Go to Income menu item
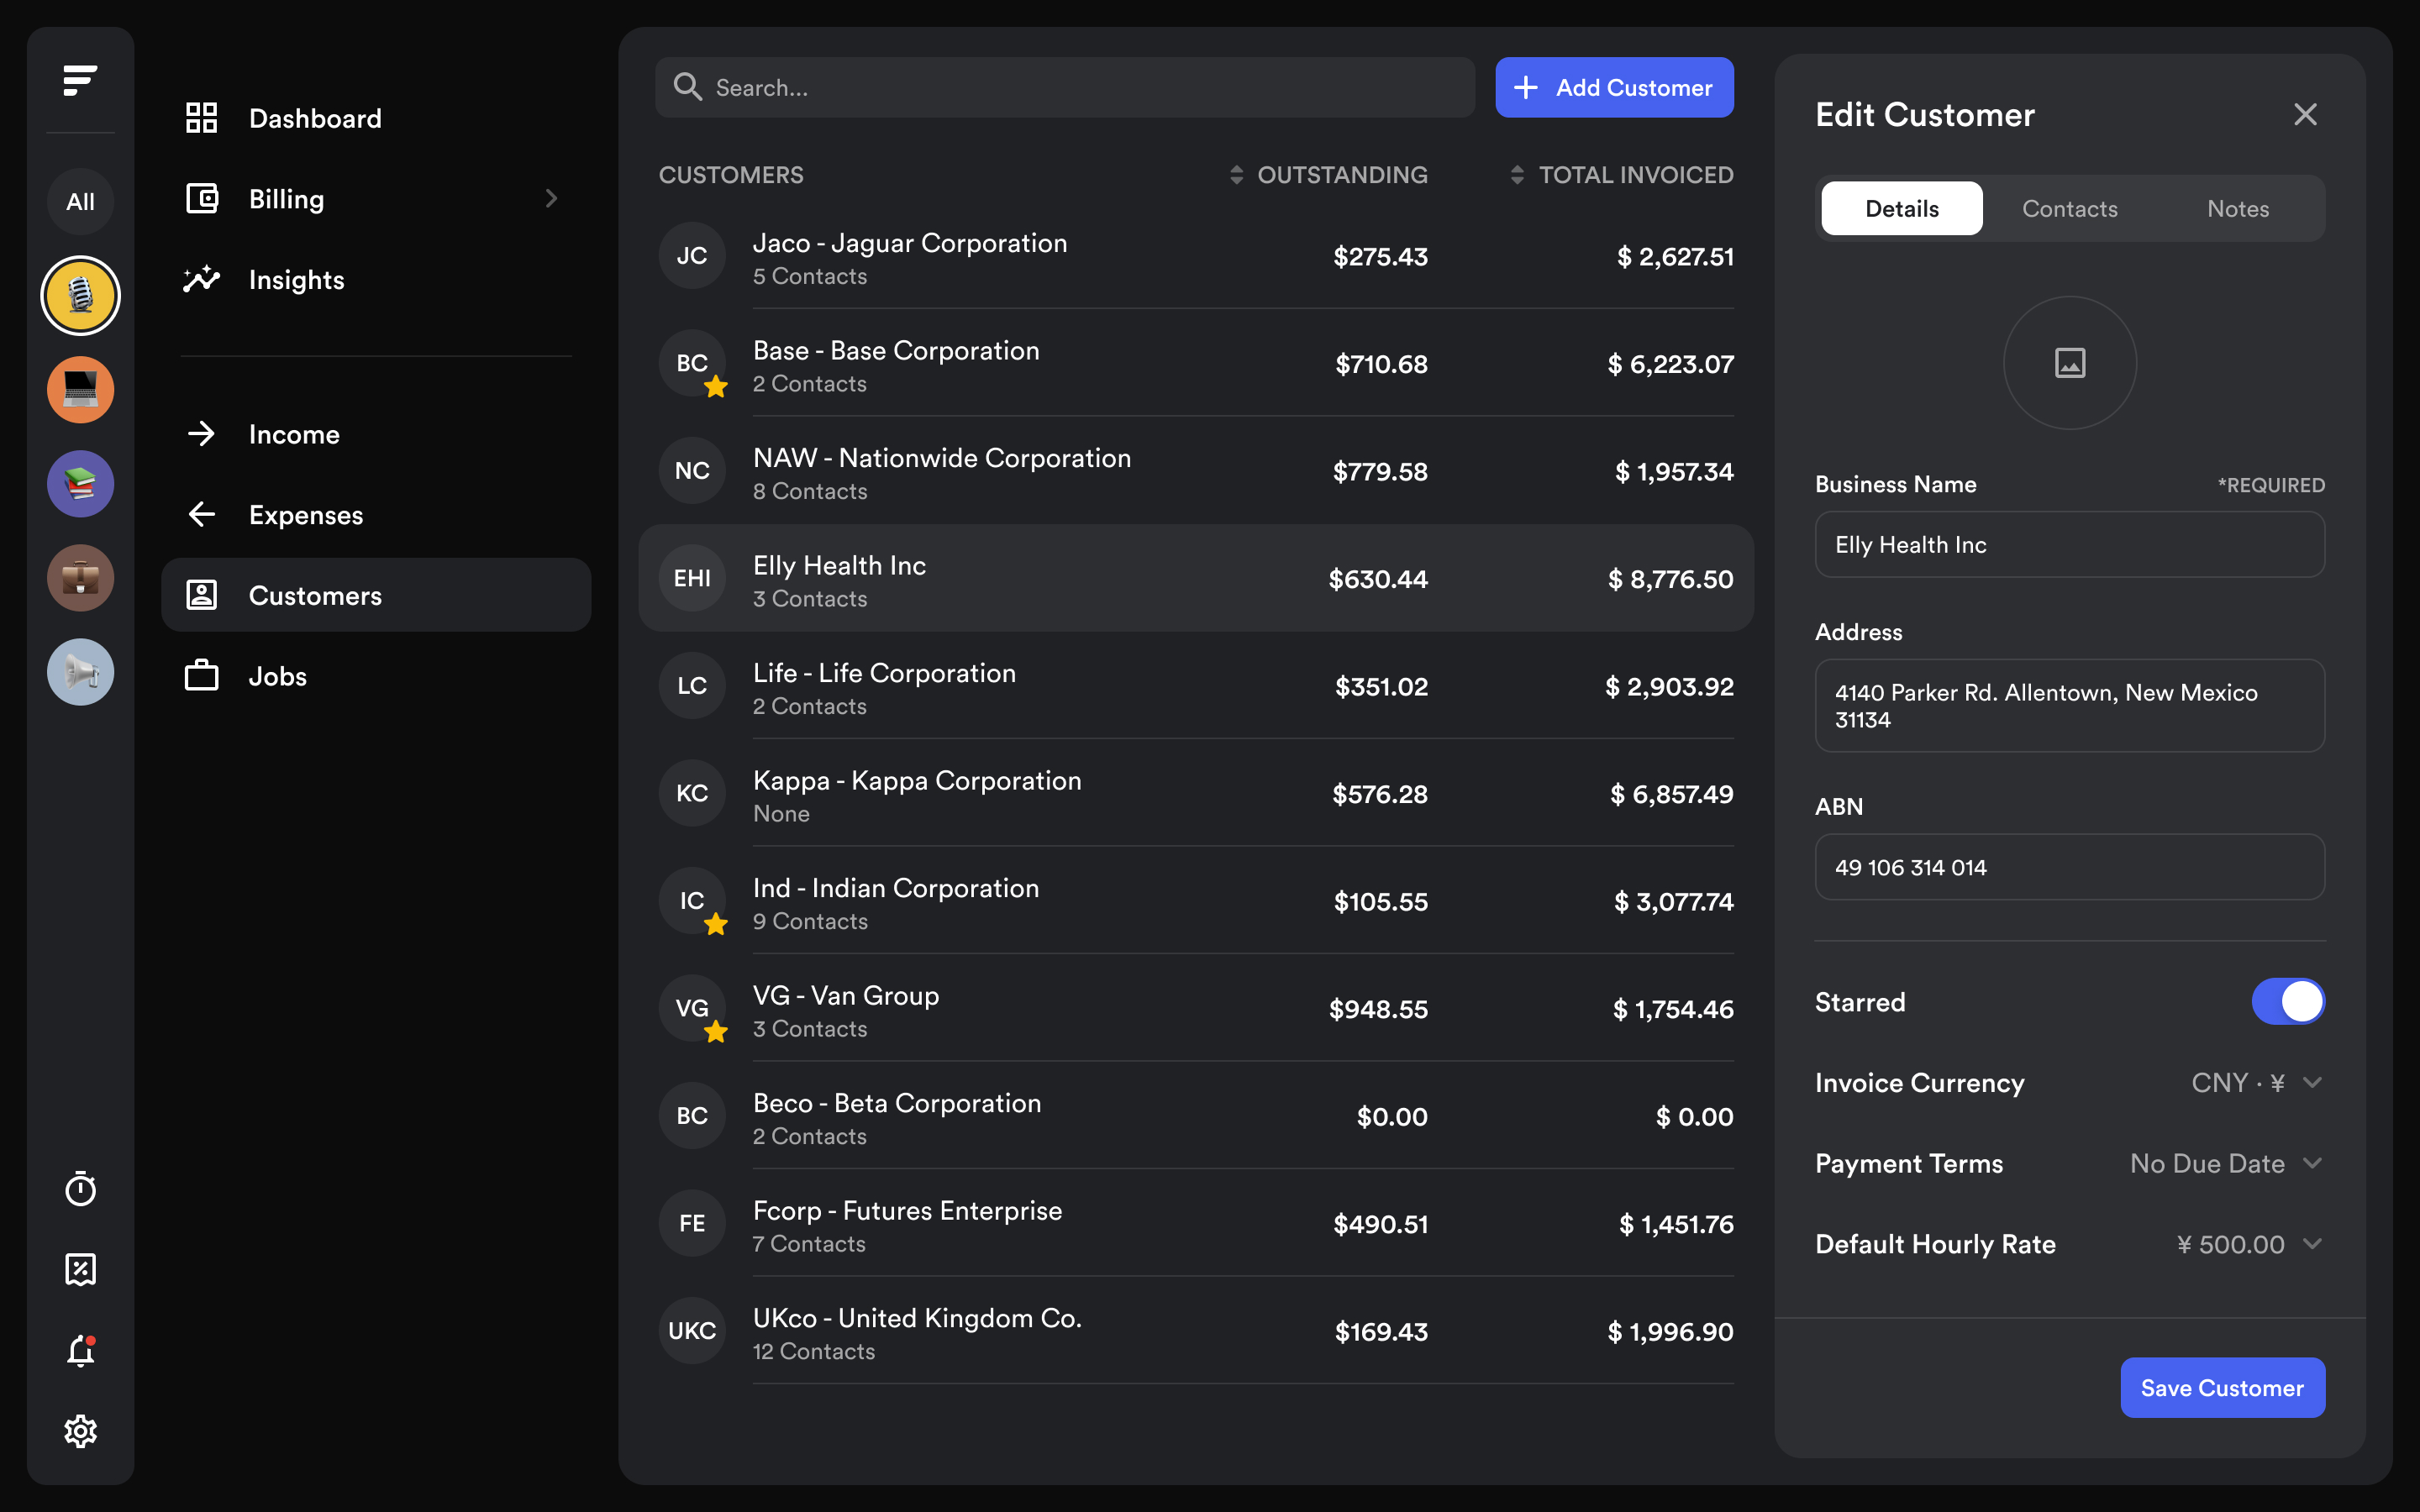This screenshot has width=2420, height=1512. pos(376,434)
